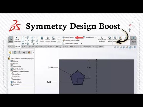Open Line tool dropdown arrow
143x107 pixels.
pos(25,37)
